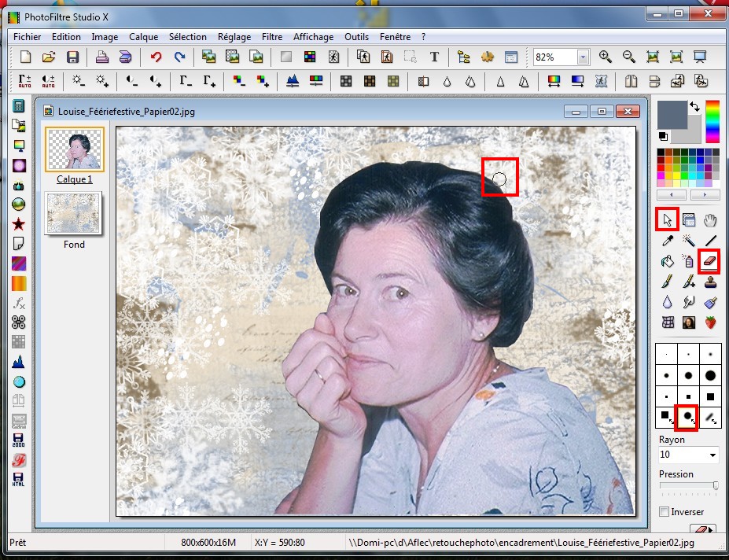The height and width of the screenshot is (560, 729).
Task: Open the calculator icon in left sidebar
Action: point(19,106)
